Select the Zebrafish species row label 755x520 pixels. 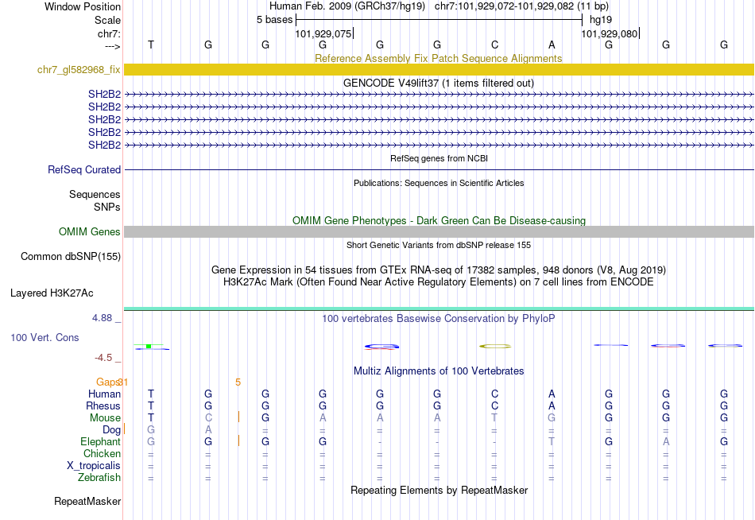click(99, 477)
